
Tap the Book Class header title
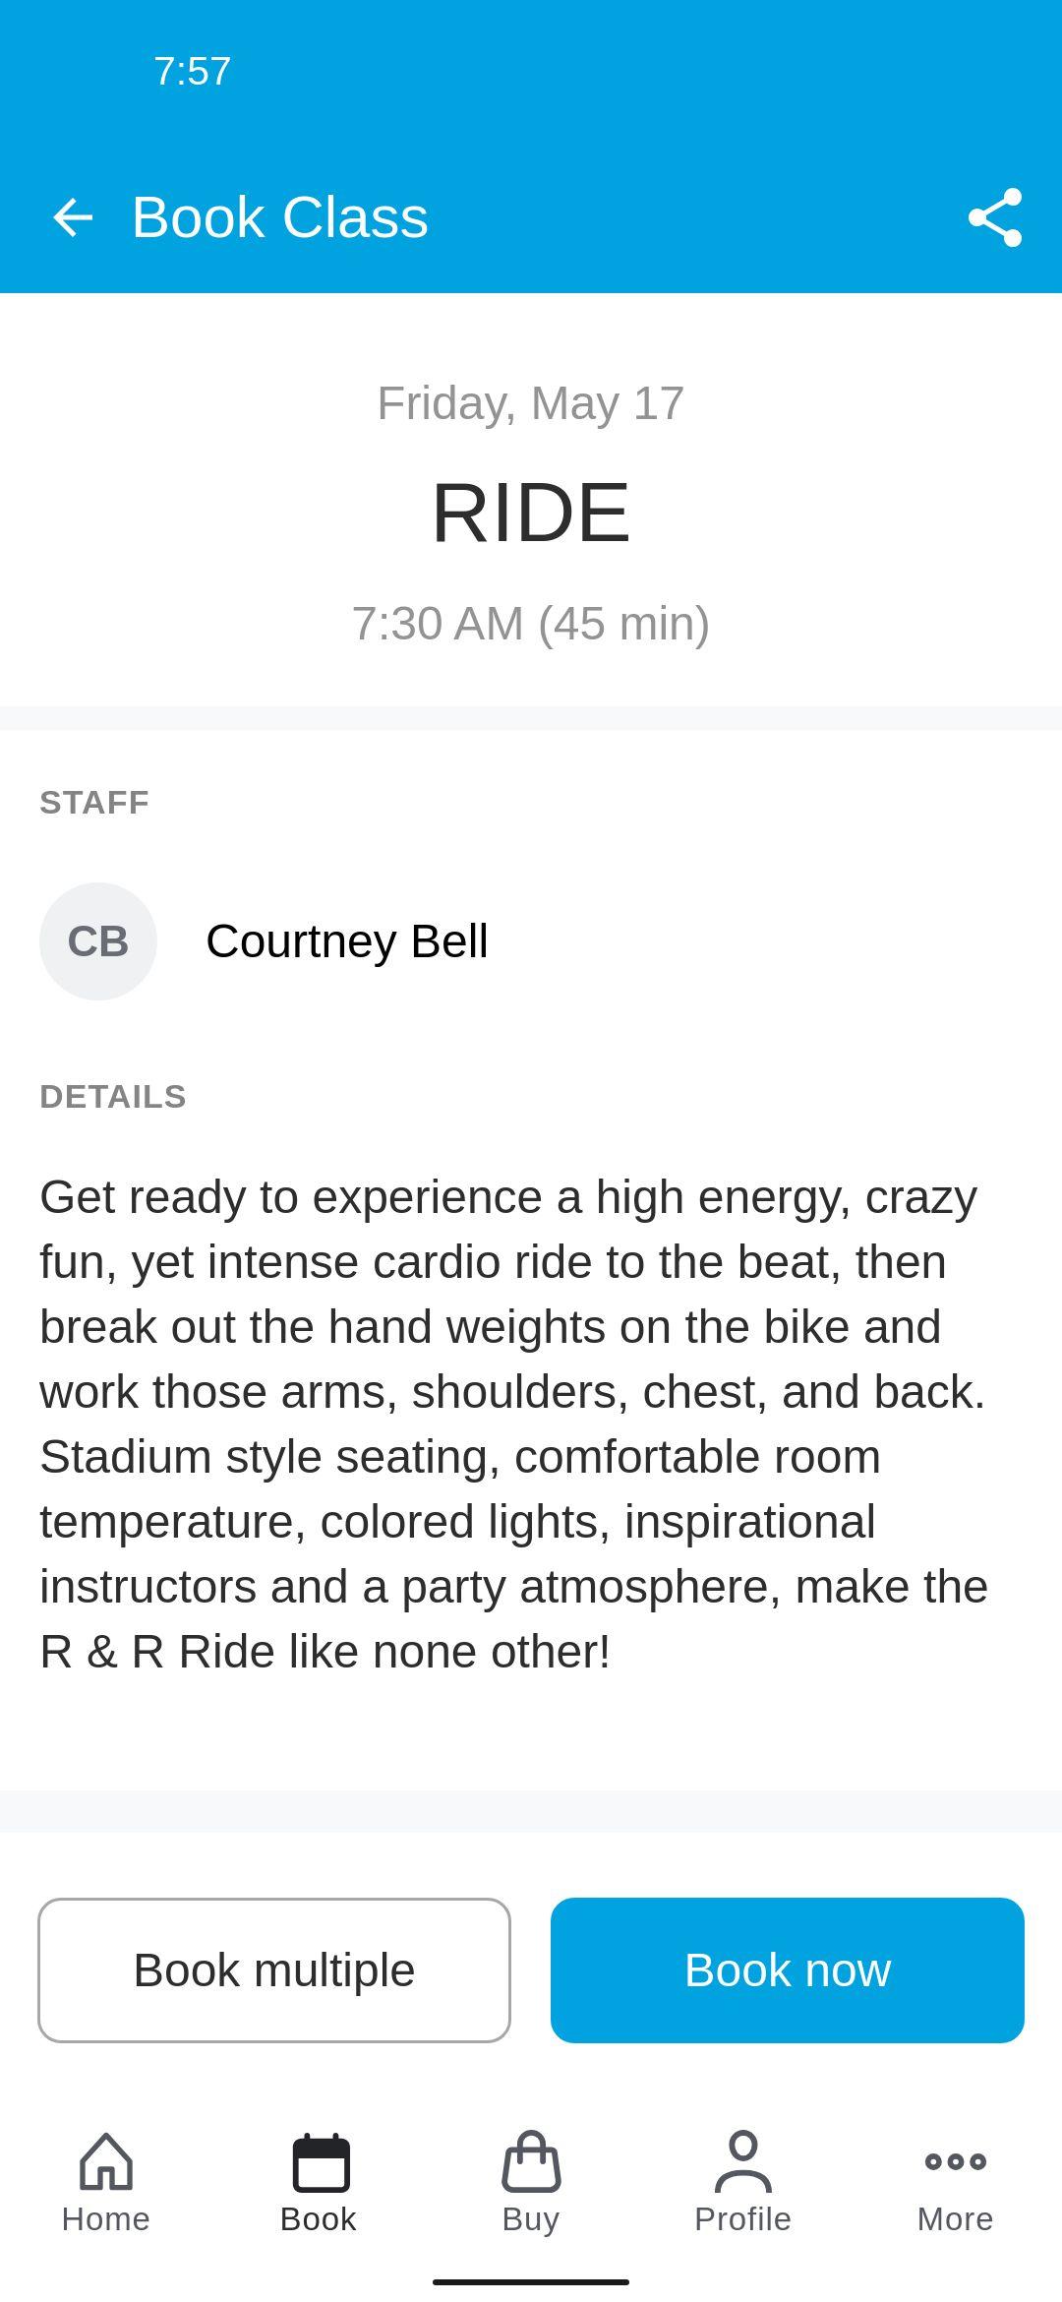[280, 217]
